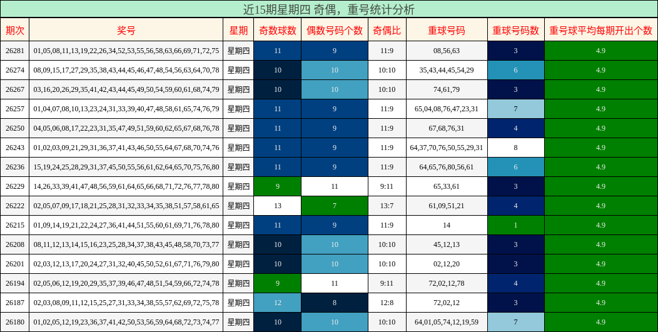Viewport: 658px width, 332px height.
Task: Click the 4.9 average in row 26281
Action: point(601,51)
